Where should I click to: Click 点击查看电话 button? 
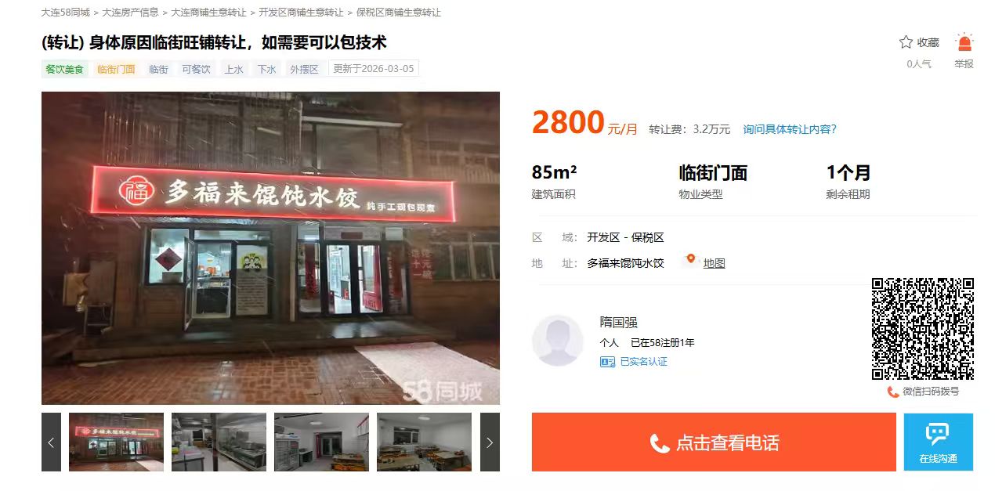coord(714,442)
